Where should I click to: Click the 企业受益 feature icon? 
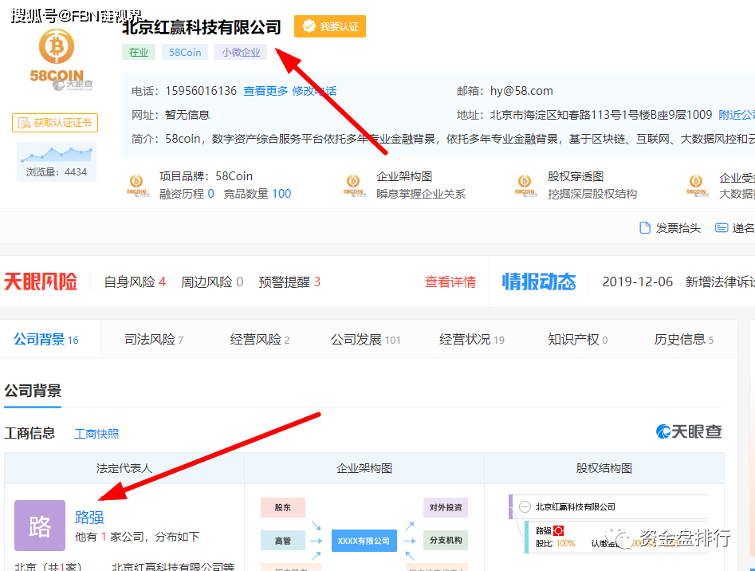[698, 185]
